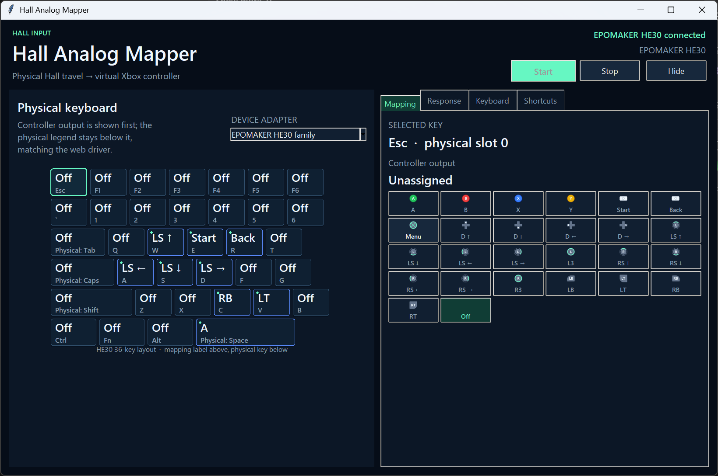Select the Physical: Shift key

pos(92,302)
